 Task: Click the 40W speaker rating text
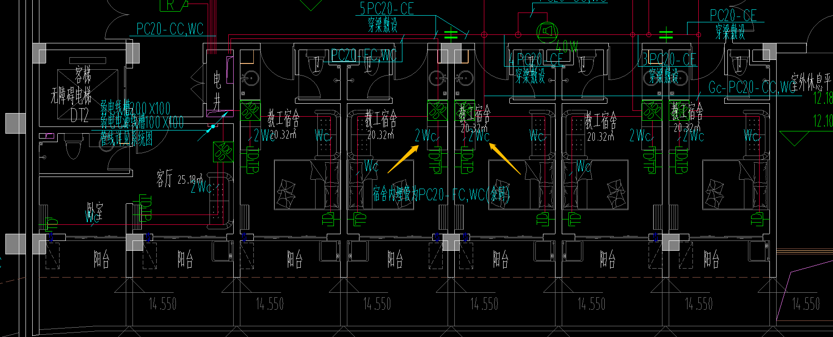click(x=567, y=46)
